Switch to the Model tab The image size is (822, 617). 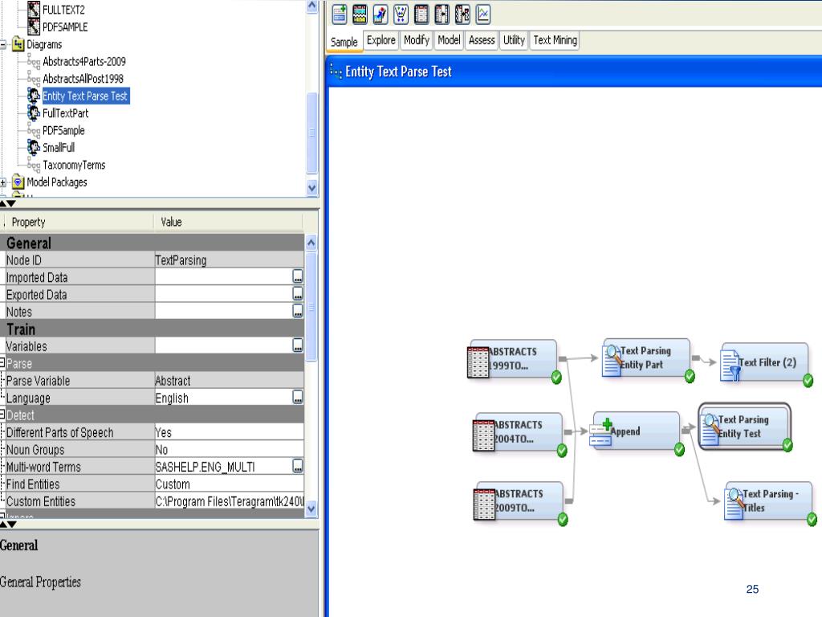tap(450, 40)
